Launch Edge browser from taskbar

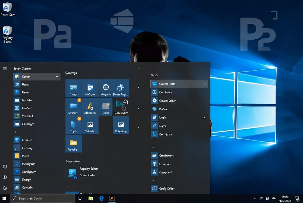click(101, 198)
